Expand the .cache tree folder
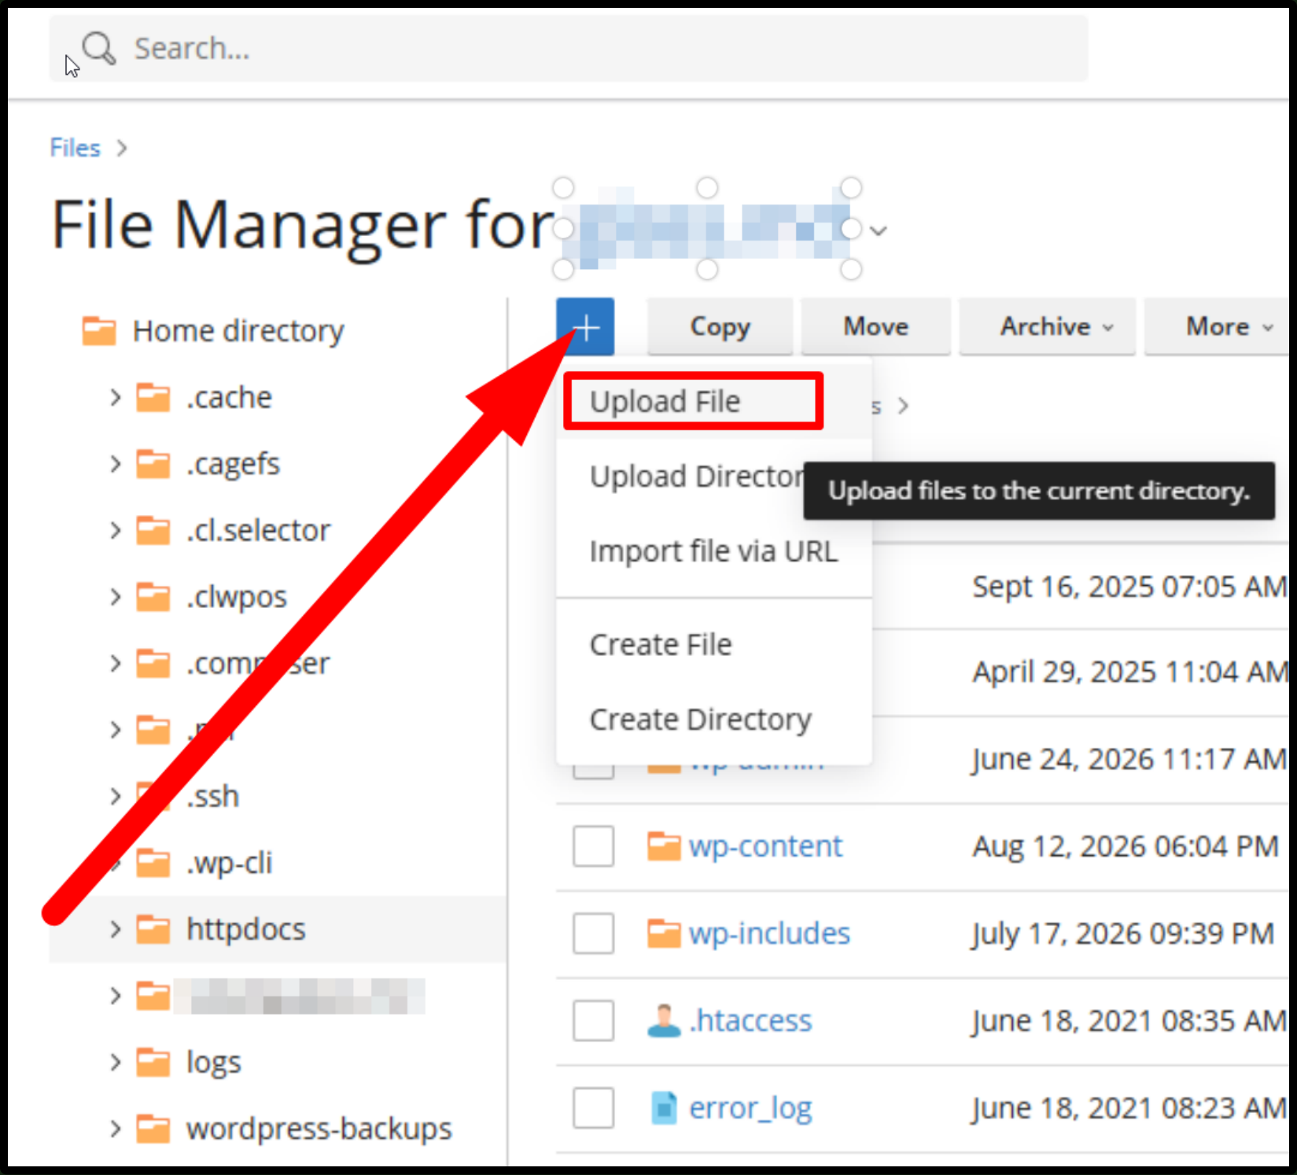 (116, 398)
